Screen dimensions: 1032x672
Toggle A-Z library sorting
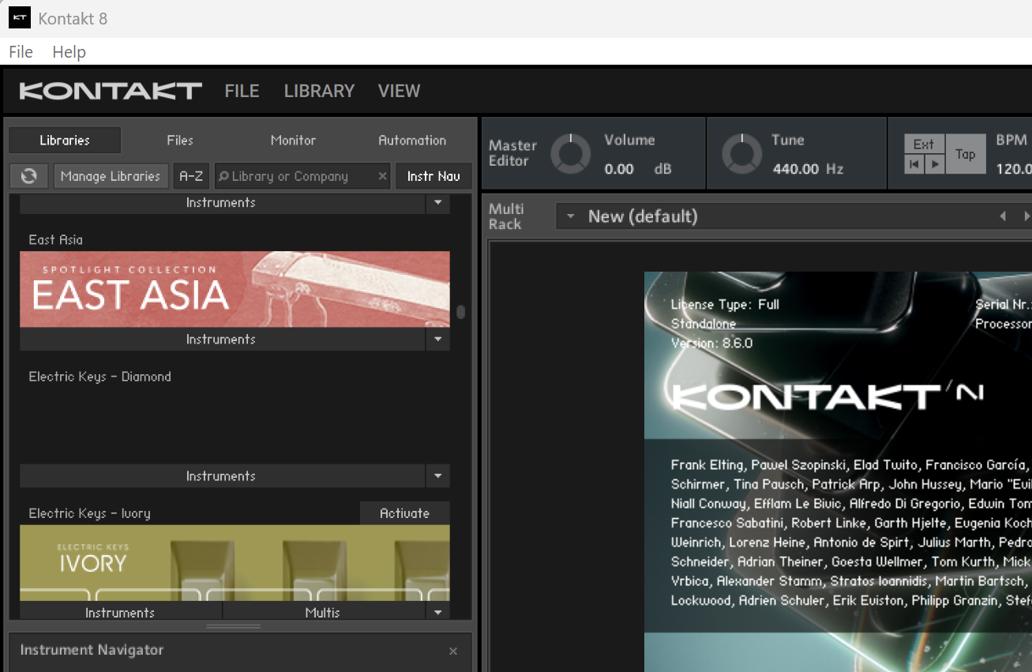pyautogui.click(x=191, y=176)
